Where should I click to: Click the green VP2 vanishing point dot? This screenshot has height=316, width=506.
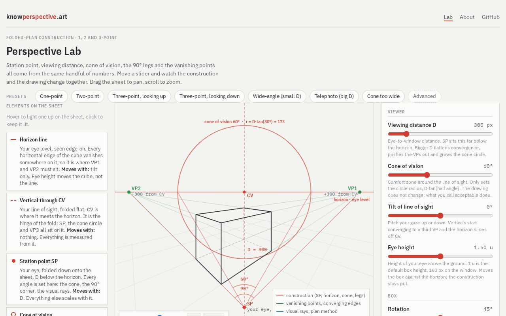click(x=129, y=192)
